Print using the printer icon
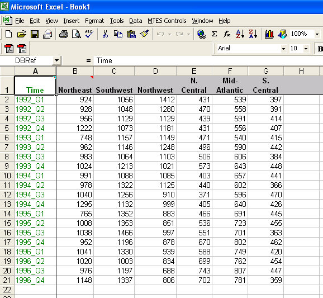 click(x=64, y=34)
